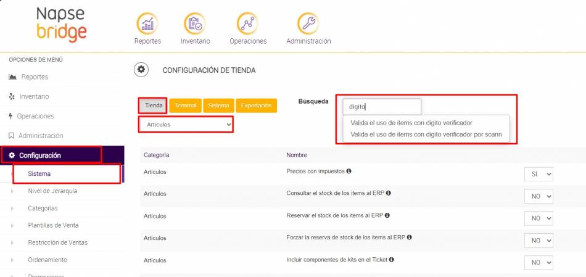
Task: Open NO dropdown for Reservar el stock
Action: [x=538, y=218]
